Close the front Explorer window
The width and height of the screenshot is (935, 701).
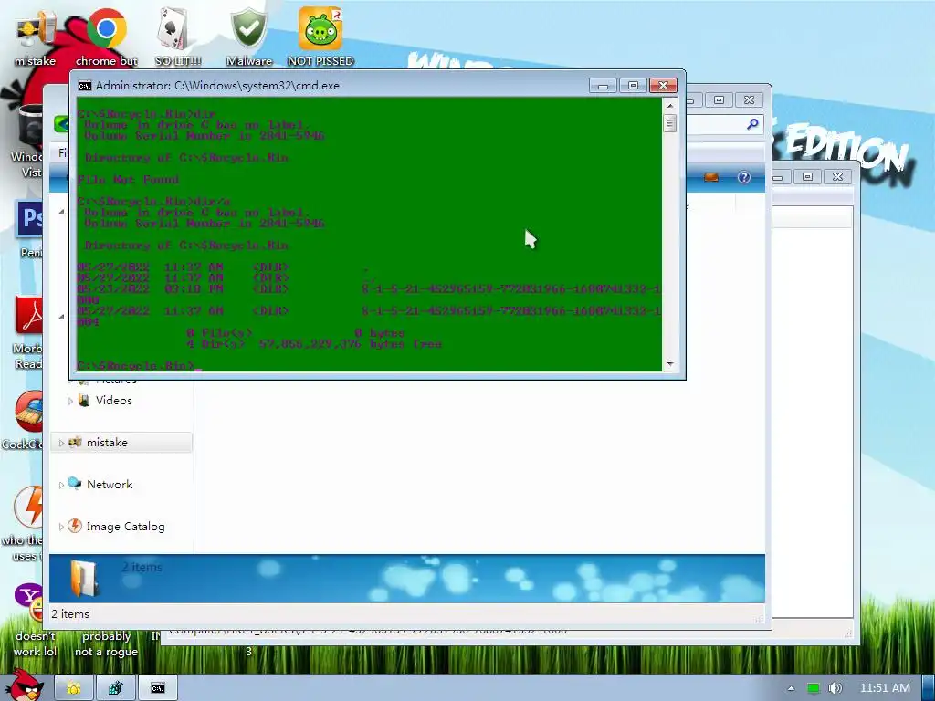coord(750,100)
